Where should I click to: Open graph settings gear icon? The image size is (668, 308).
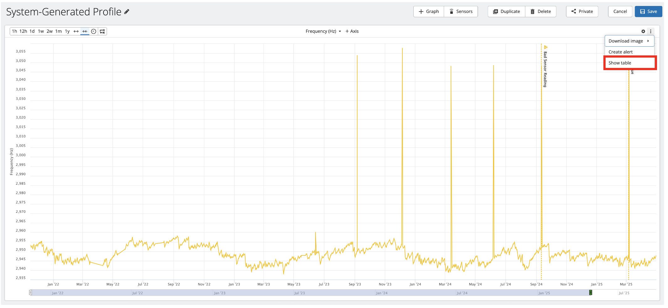[x=643, y=31]
